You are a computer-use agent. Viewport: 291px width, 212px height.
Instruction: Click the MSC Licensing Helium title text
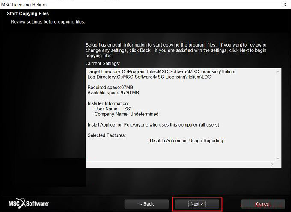coord(24,5)
